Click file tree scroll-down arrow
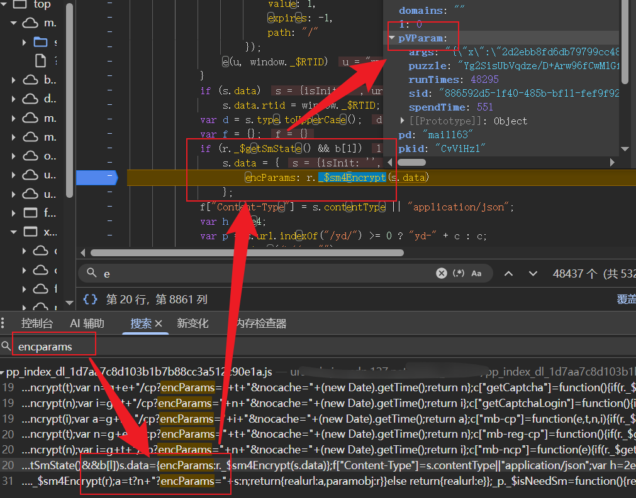The width and height of the screenshot is (636, 498). point(69,303)
